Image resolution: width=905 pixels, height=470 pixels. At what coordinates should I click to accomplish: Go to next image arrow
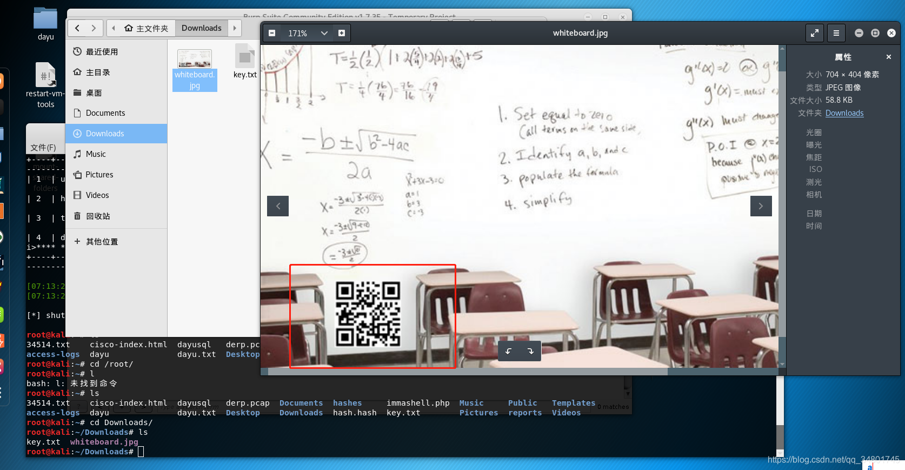point(761,206)
